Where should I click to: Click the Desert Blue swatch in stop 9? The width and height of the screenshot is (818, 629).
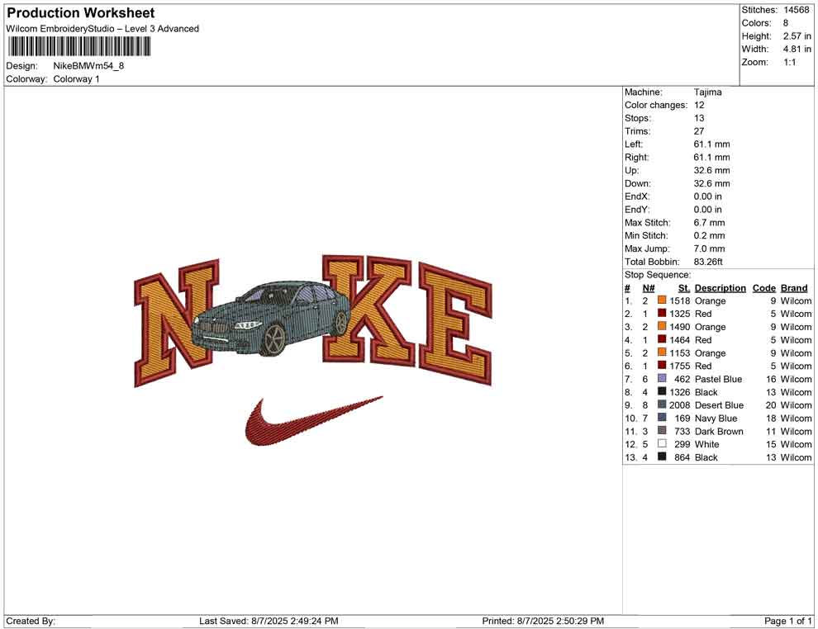coord(662,404)
